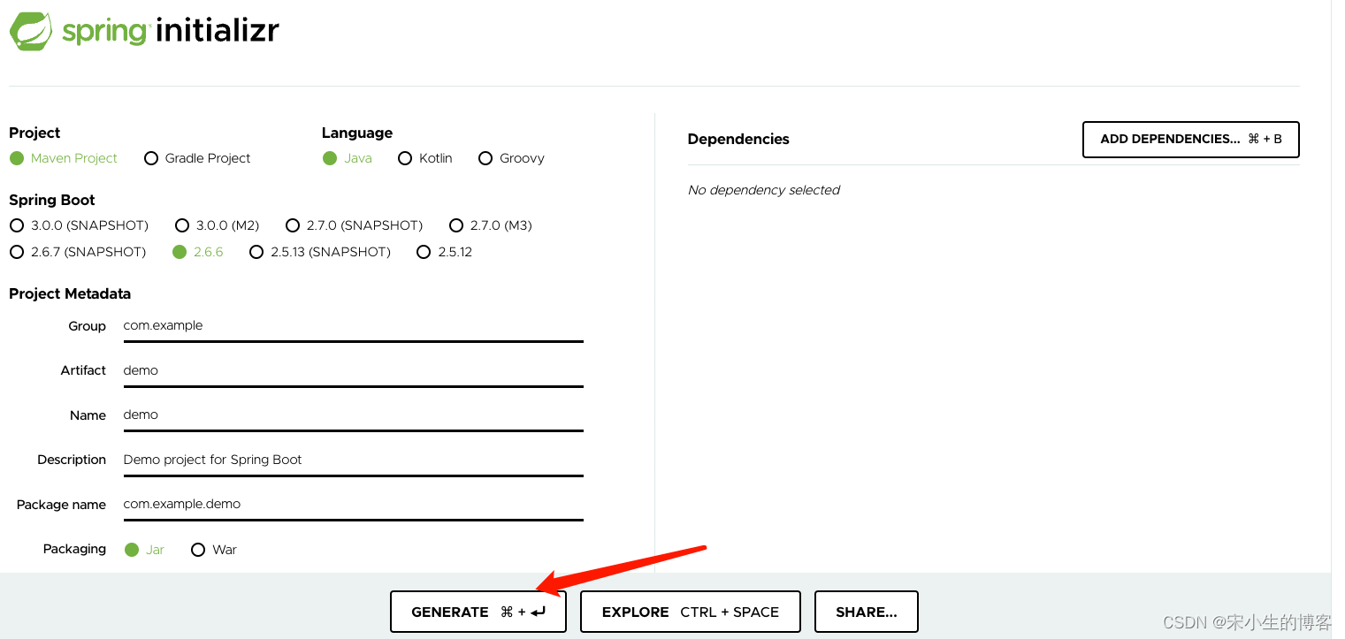
Task: Select Spring Boot version 2.6.6
Action: click(x=197, y=252)
